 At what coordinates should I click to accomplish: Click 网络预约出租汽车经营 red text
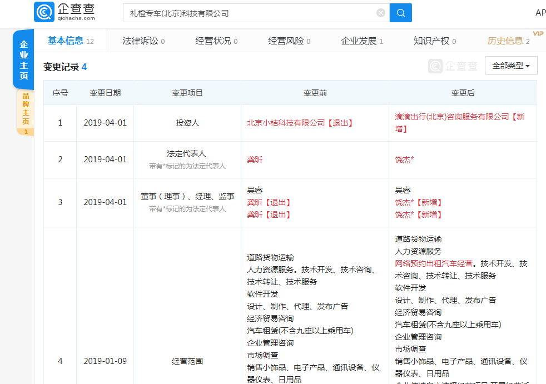(434, 263)
